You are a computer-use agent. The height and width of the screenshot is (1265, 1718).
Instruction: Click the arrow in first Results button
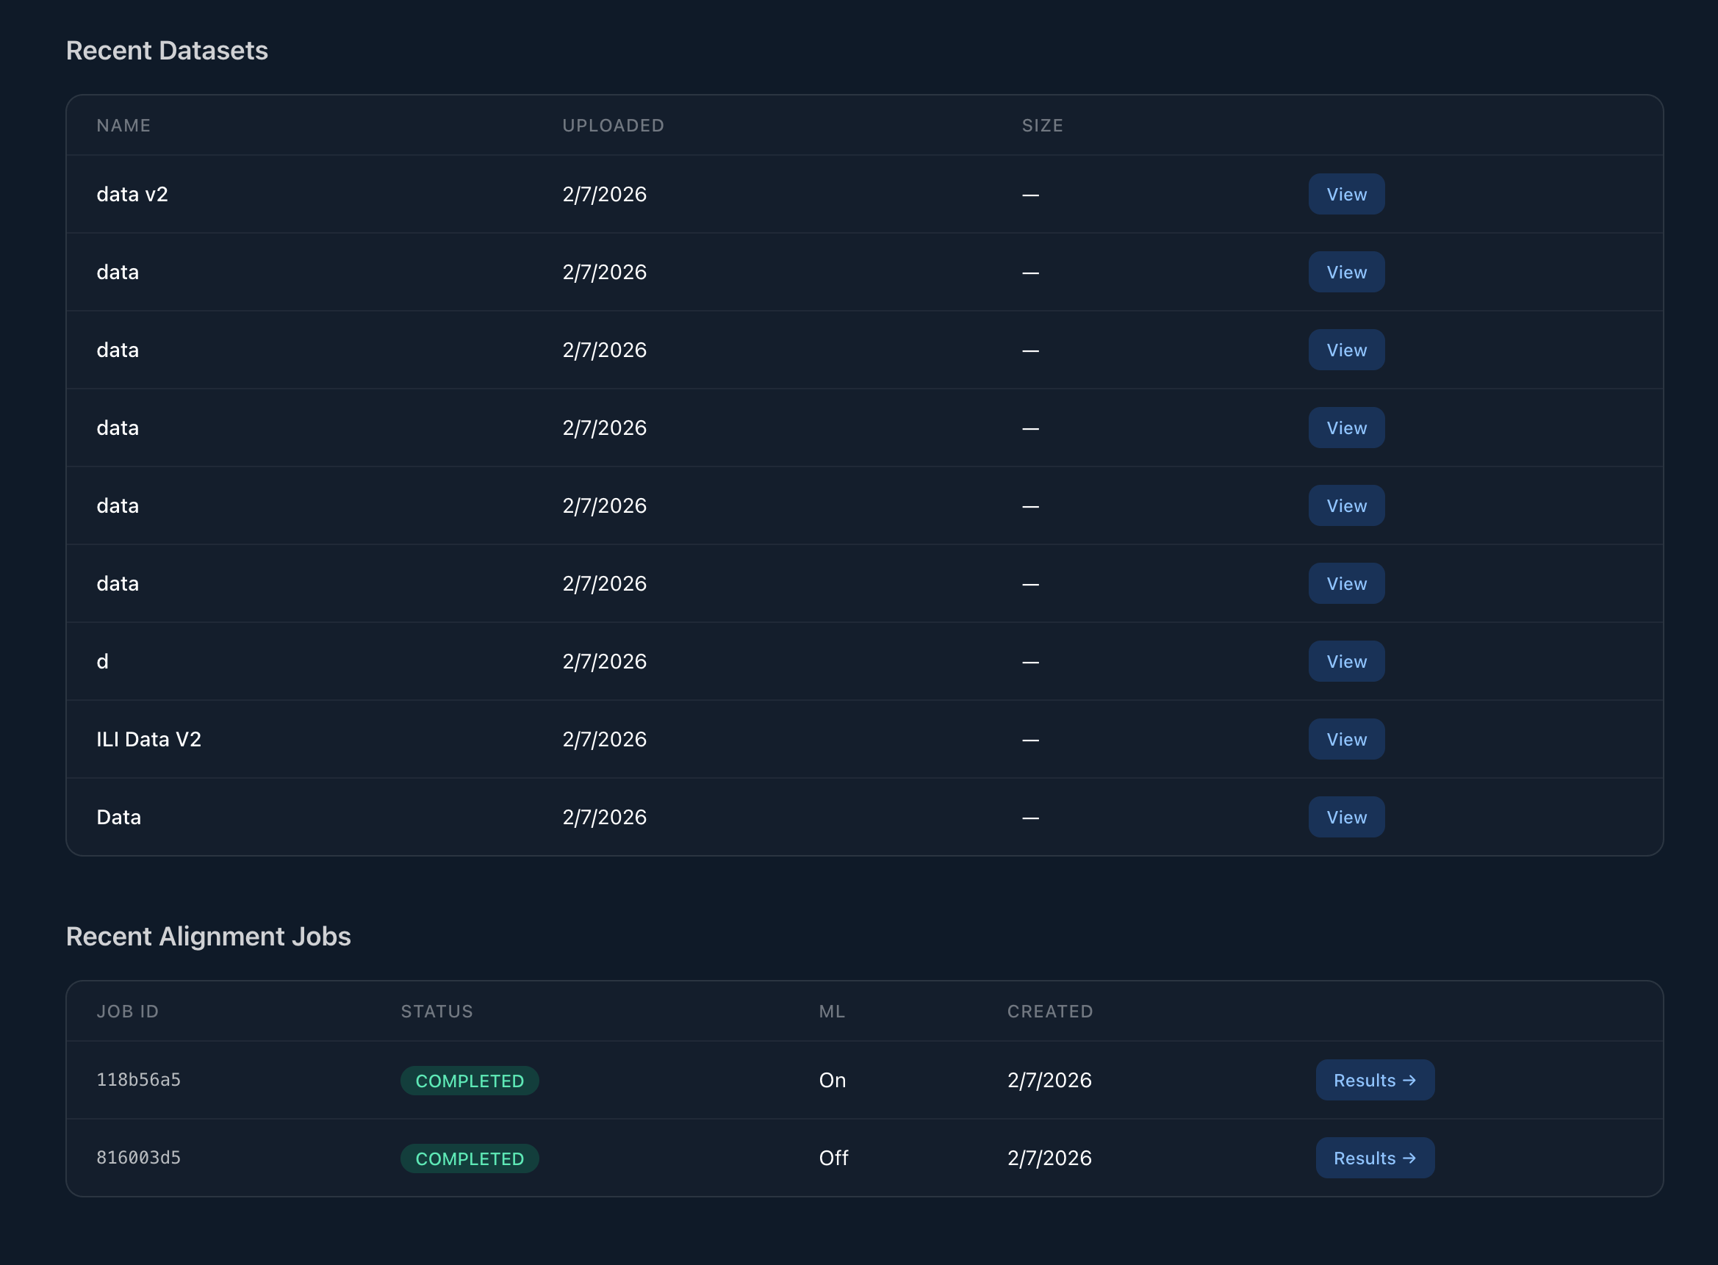(1409, 1080)
